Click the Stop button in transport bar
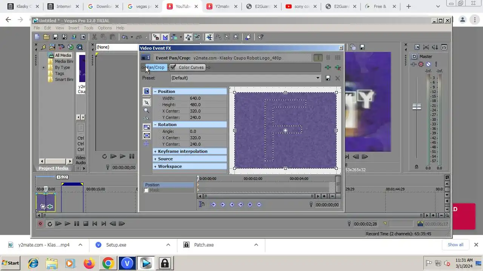The height and width of the screenshot is (271, 483). point(86,224)
